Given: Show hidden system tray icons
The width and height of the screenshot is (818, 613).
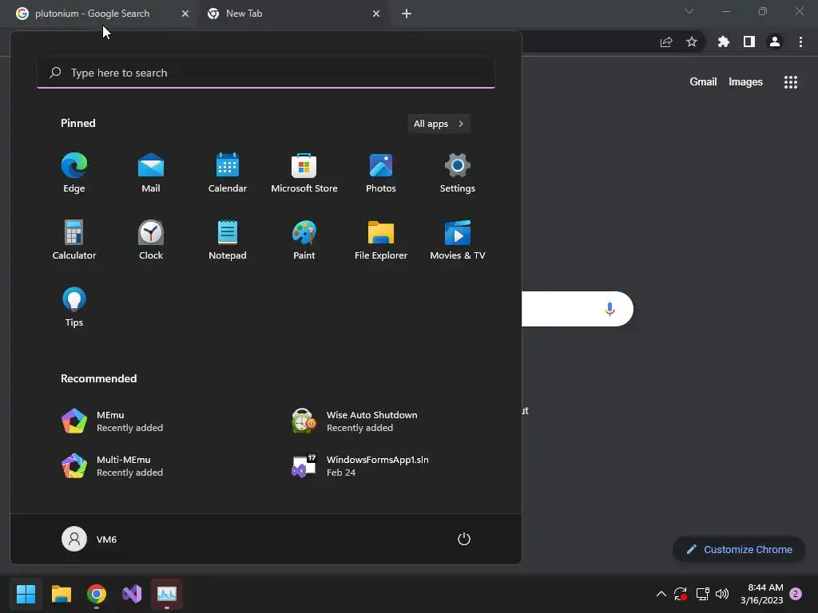Looking at the screenshot, I should [x=661, y=594].
